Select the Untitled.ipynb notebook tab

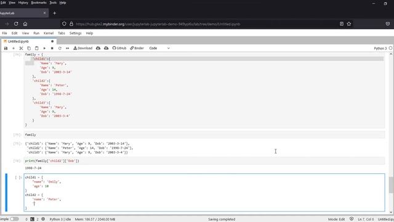(x=29, y=41)
